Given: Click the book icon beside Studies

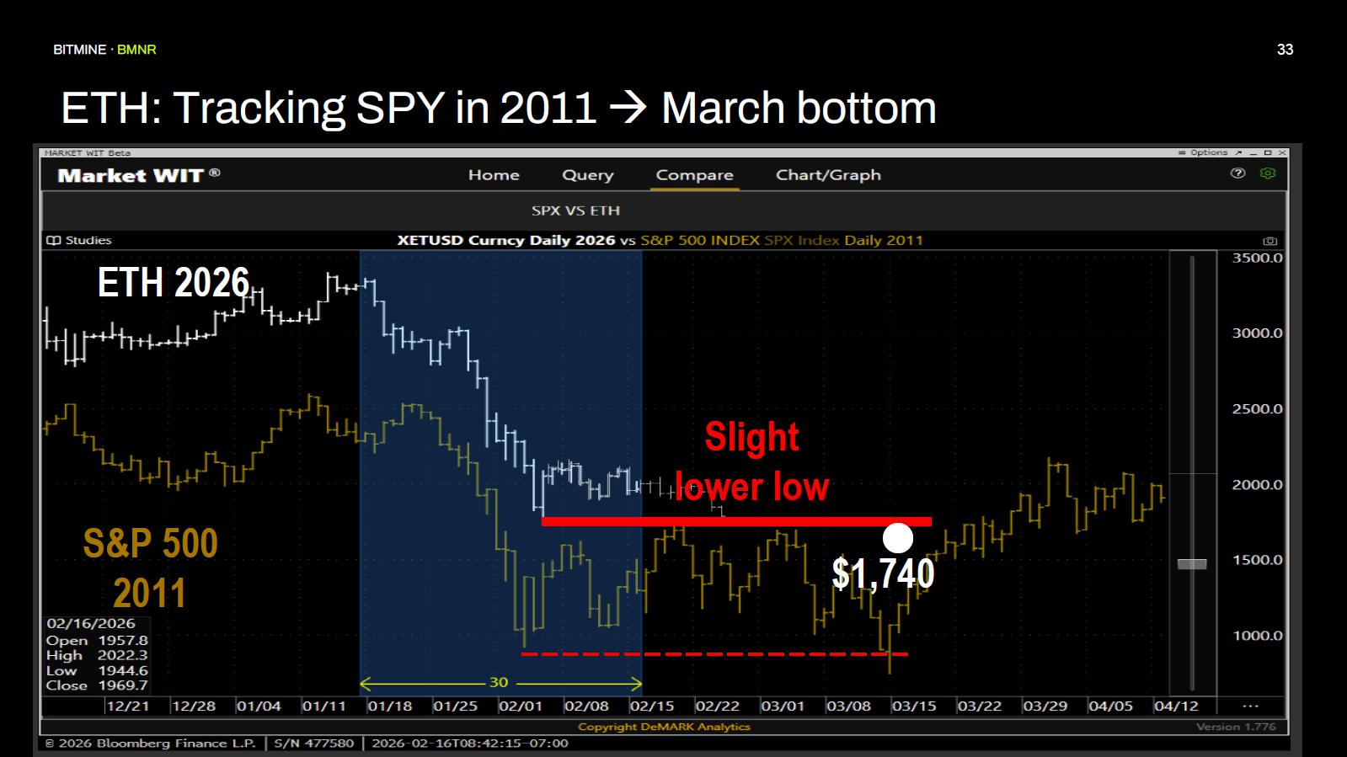Looking at the screenshot, I should point(53,240).
